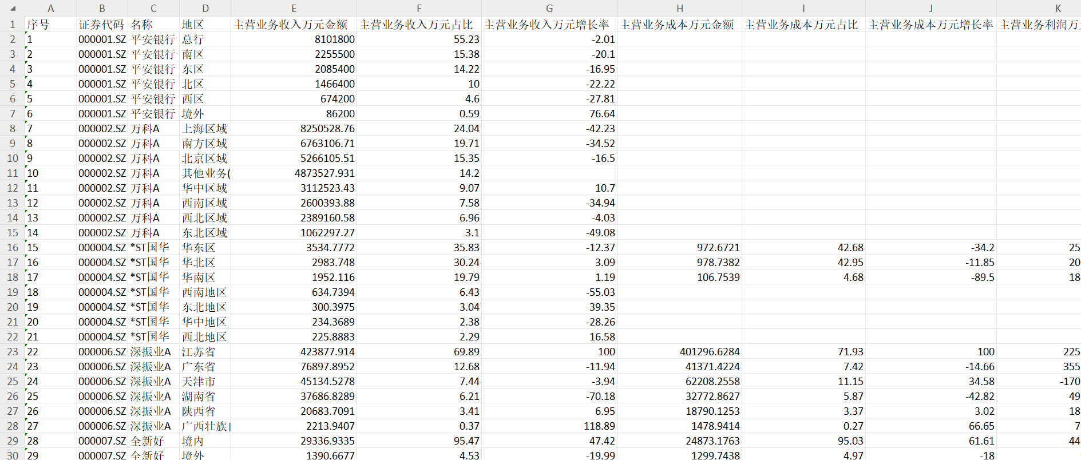Select column J header
The width and height of the screenshot is (1081, 460).
[x=931, y=9]
